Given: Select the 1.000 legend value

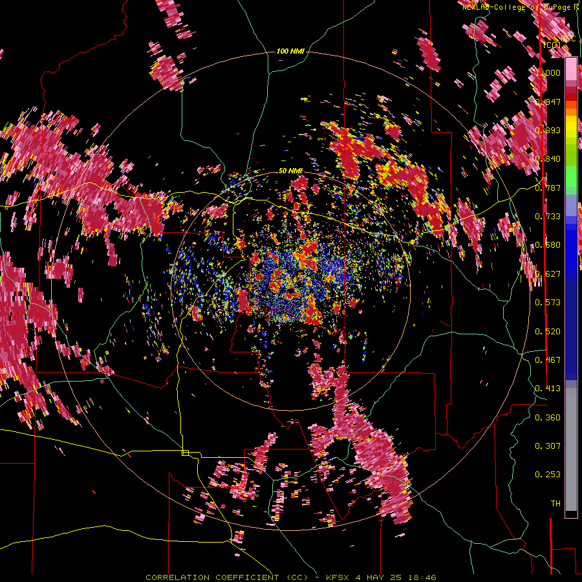Looking at the screenshot, I should (548, 72).
